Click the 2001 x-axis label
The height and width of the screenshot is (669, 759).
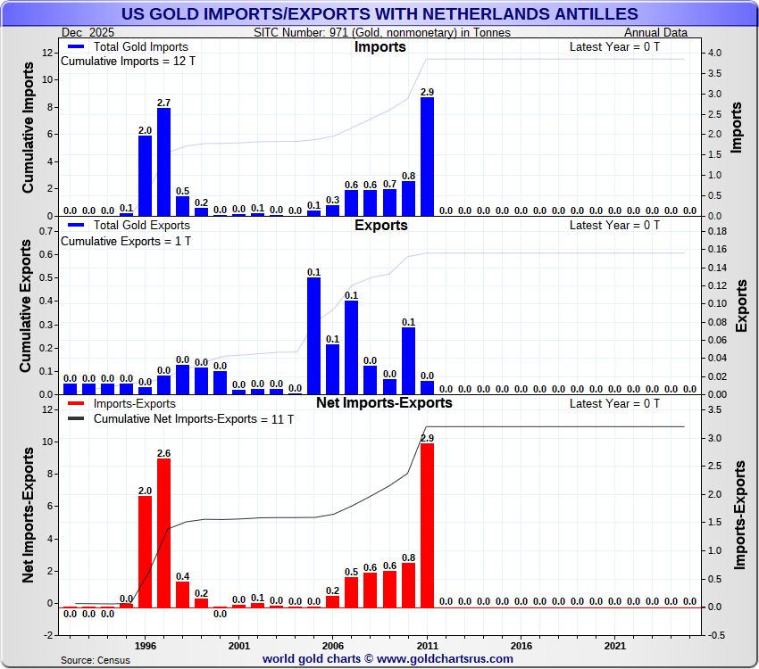coord(239,646)
